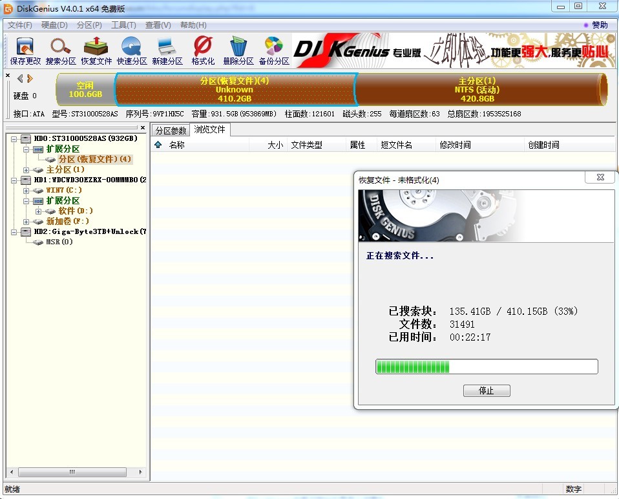Select 分区(恢复文件)(4) 410.2GB disk segment
The height and width of the screenshot is (499, 619).
point(235,90)
